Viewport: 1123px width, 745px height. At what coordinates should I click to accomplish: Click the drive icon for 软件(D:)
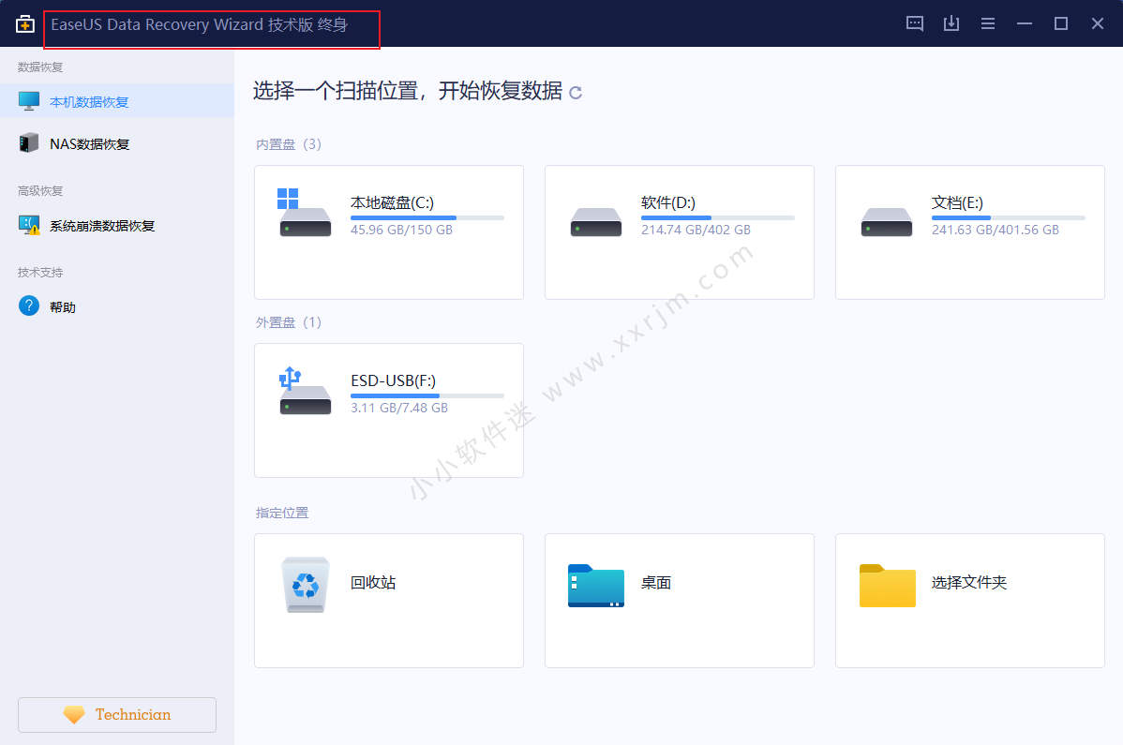(596, 222)
